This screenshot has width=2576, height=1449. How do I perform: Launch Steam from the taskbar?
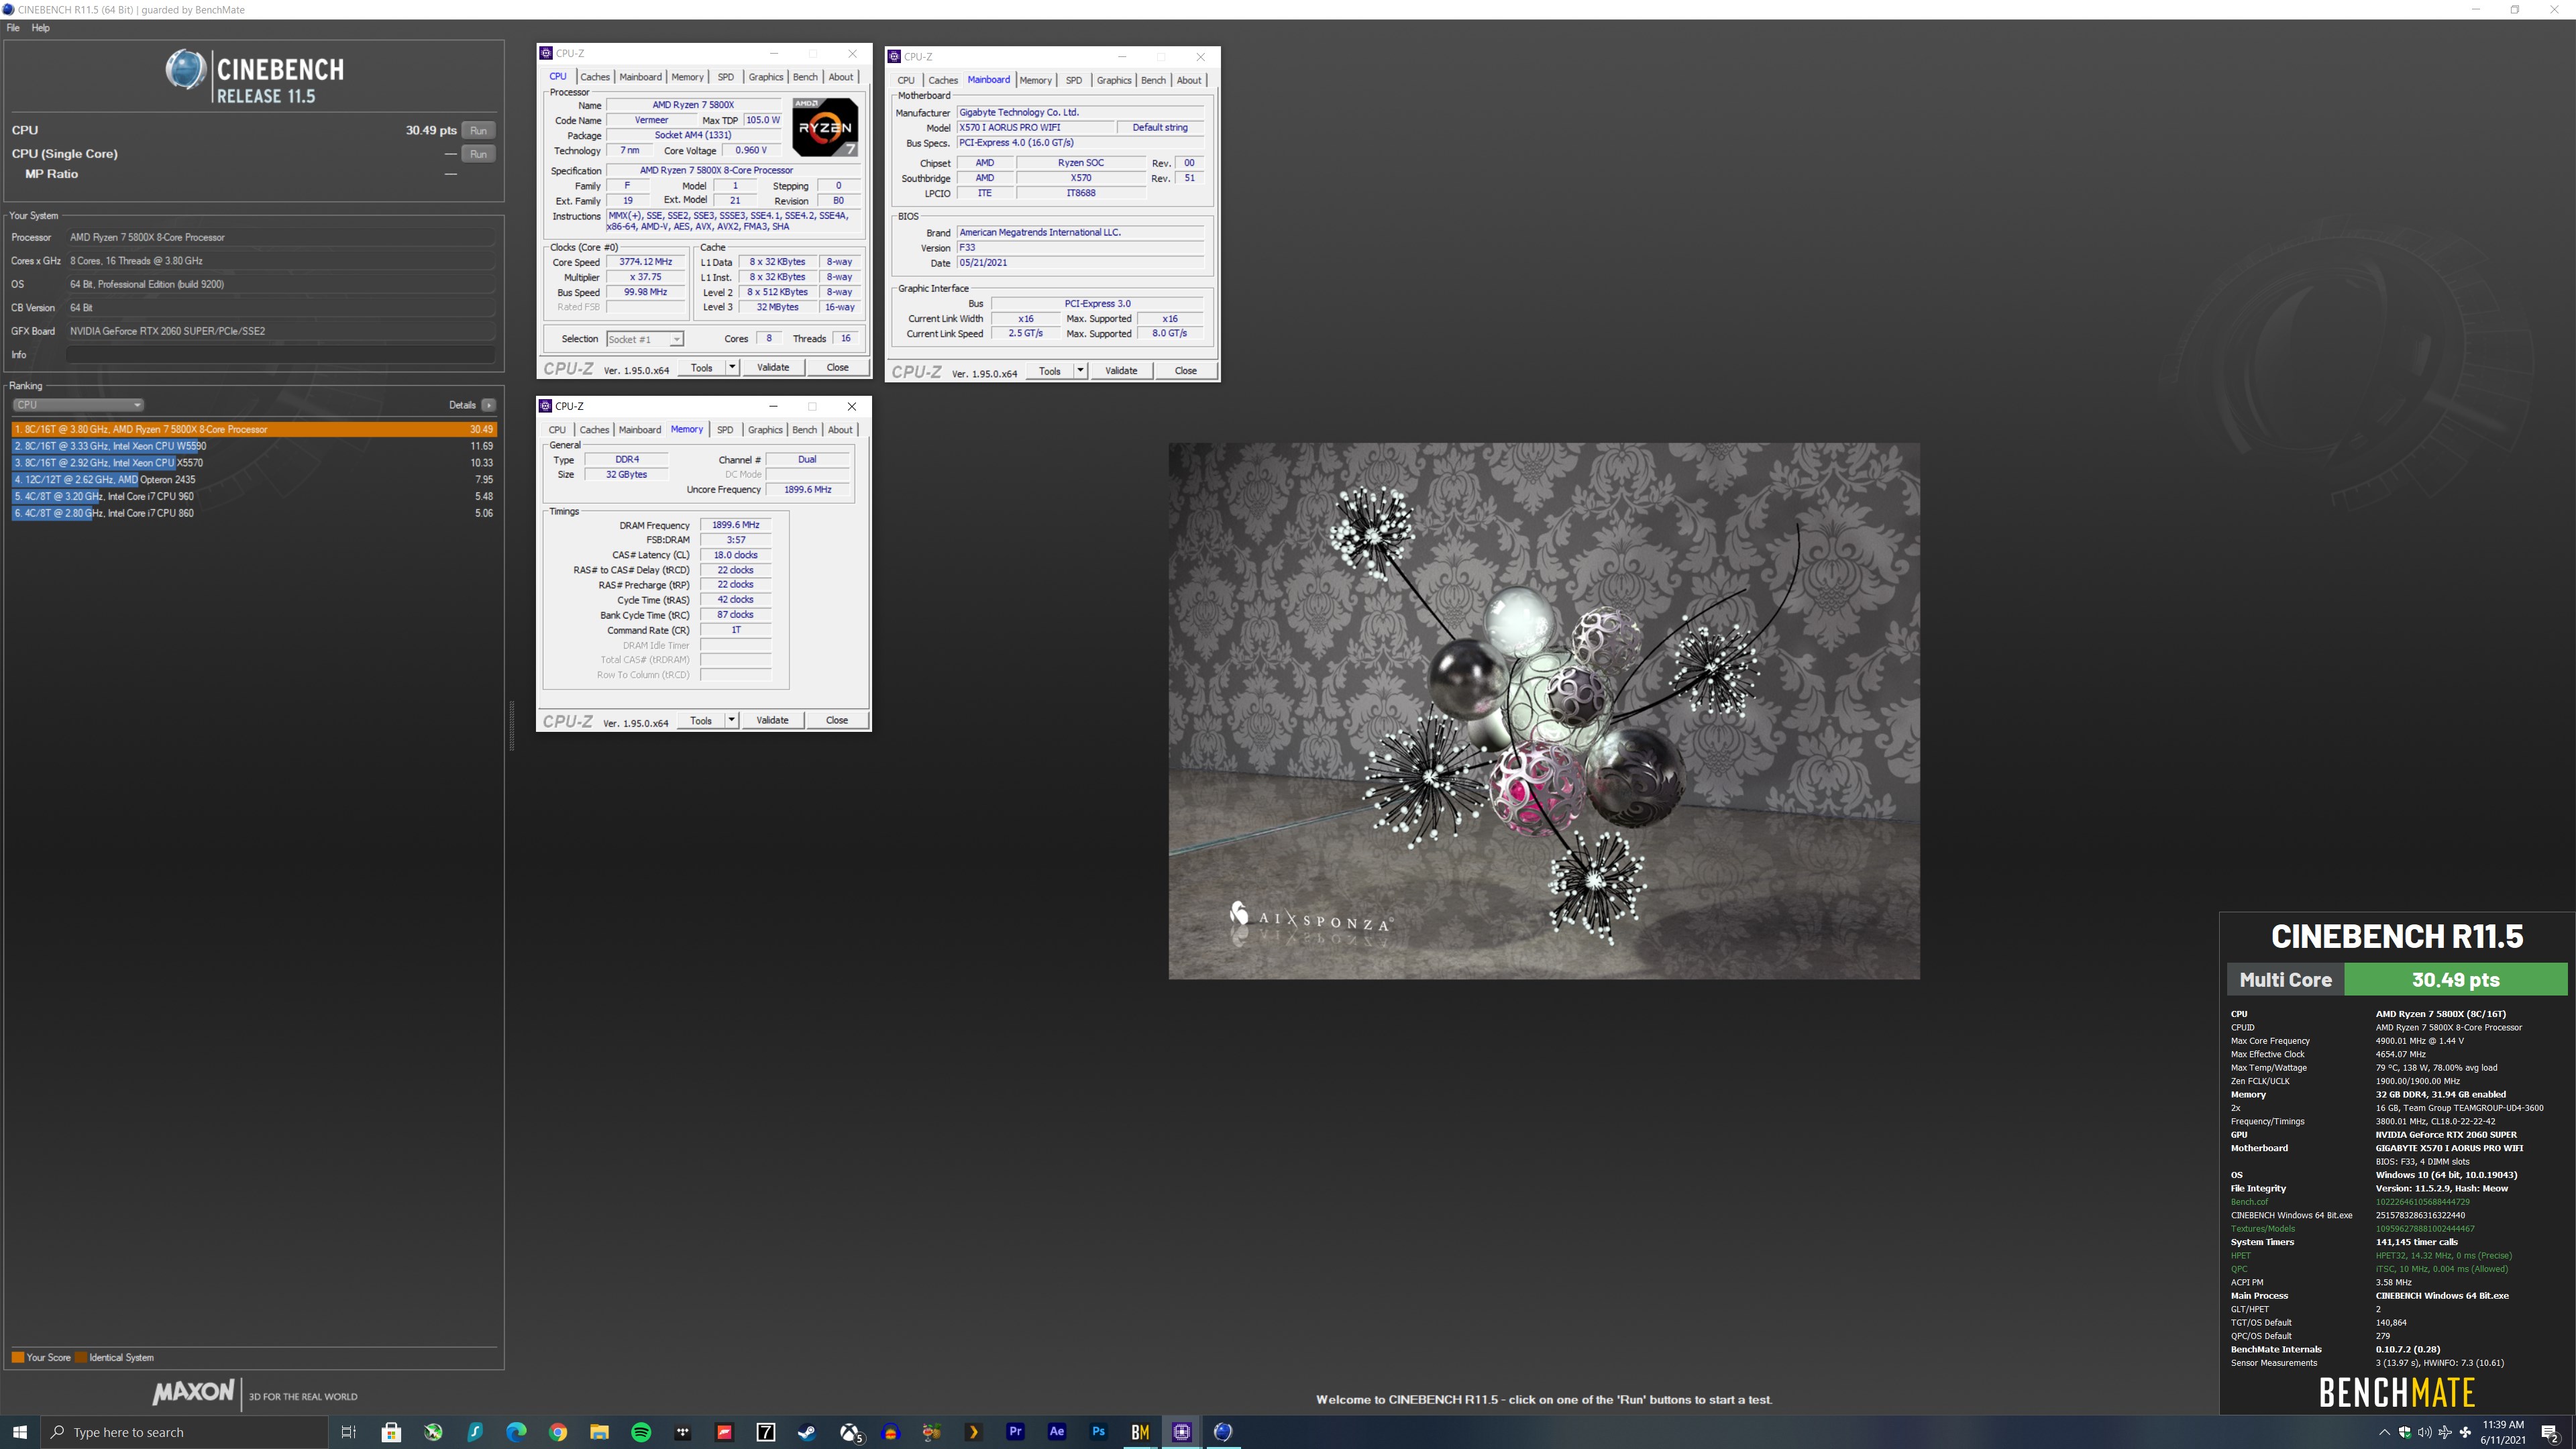click(807, 1432)
